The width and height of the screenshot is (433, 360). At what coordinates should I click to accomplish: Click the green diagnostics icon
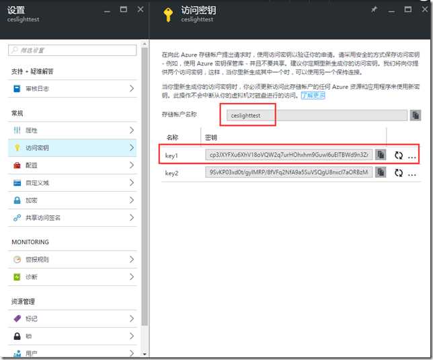pyautogui.click(x=17, y=277)
